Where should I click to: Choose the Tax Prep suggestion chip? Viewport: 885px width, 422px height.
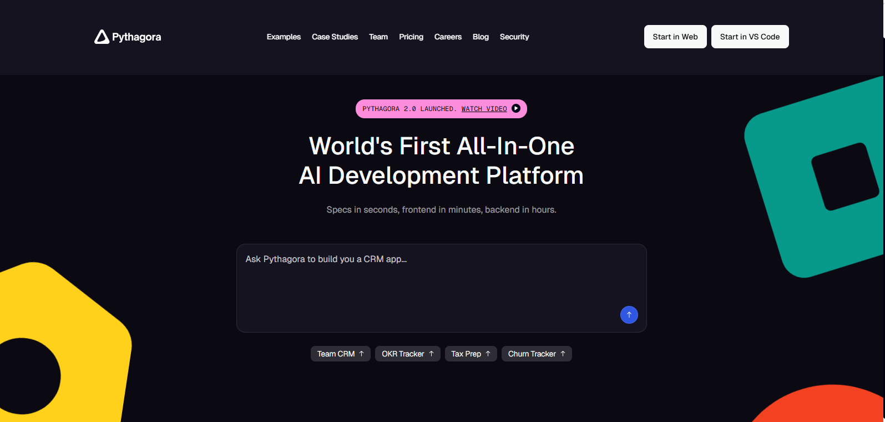[x=471, y=354]
